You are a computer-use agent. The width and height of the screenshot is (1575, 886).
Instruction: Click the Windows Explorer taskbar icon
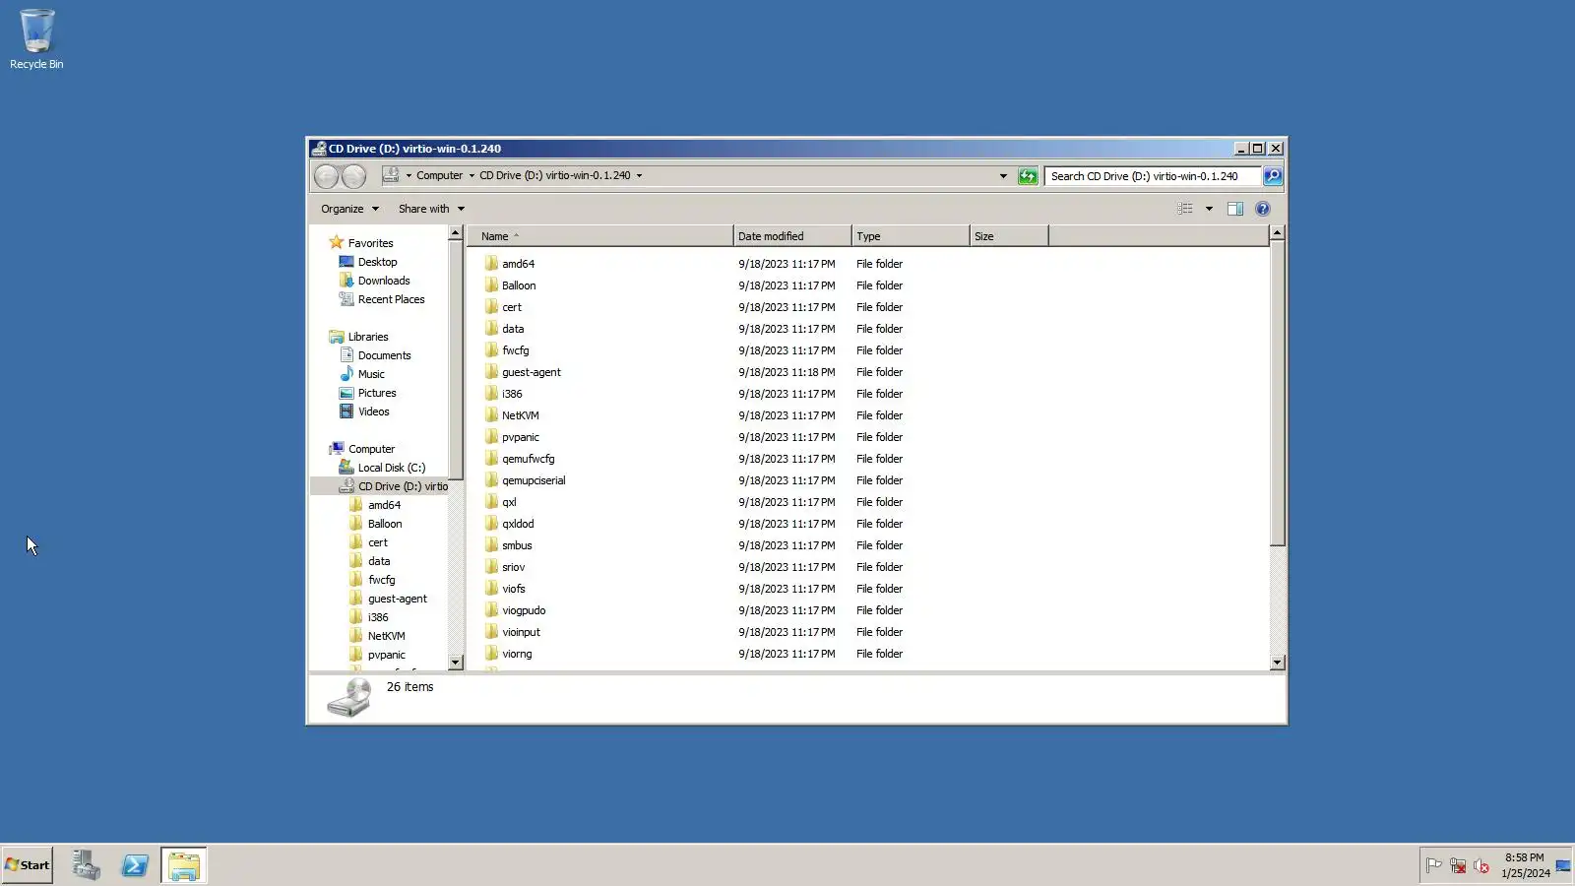click(x=184, y=865)
